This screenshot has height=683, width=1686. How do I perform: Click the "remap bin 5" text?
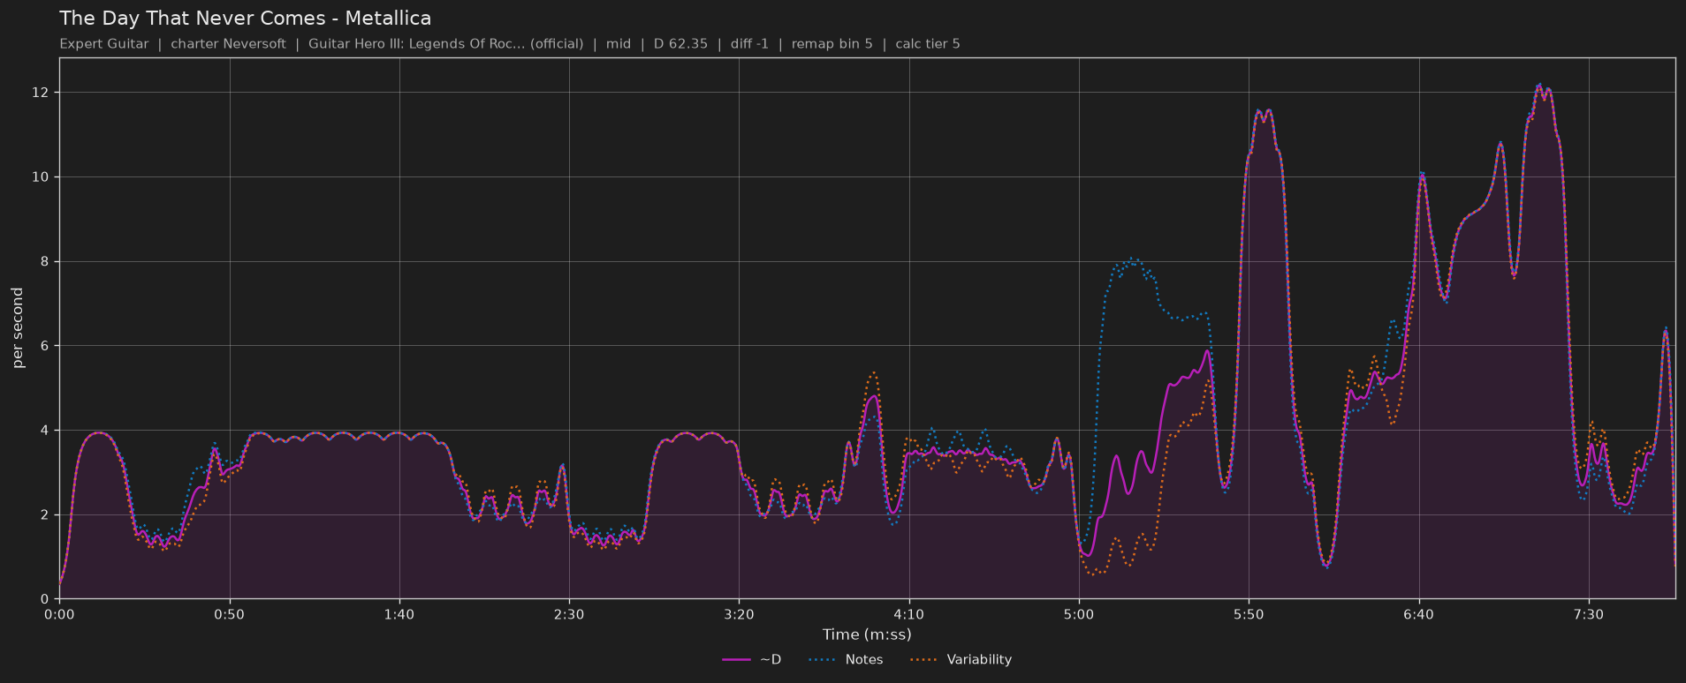(832, 44)
